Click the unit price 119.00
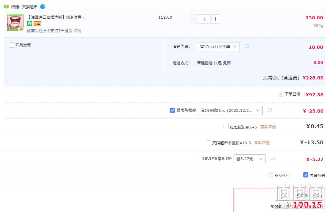 (165, 17)
